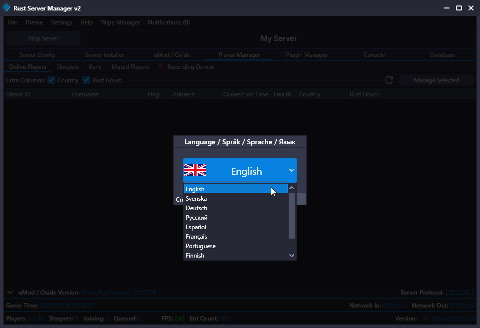
Task: Click the language list scrollbar thumb
Action: coord(292,216)
